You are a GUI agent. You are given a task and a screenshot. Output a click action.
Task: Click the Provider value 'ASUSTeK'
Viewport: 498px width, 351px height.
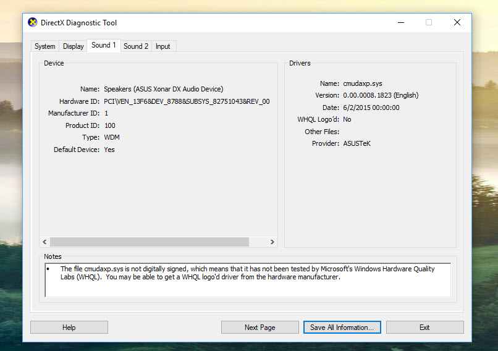[357, 143]
